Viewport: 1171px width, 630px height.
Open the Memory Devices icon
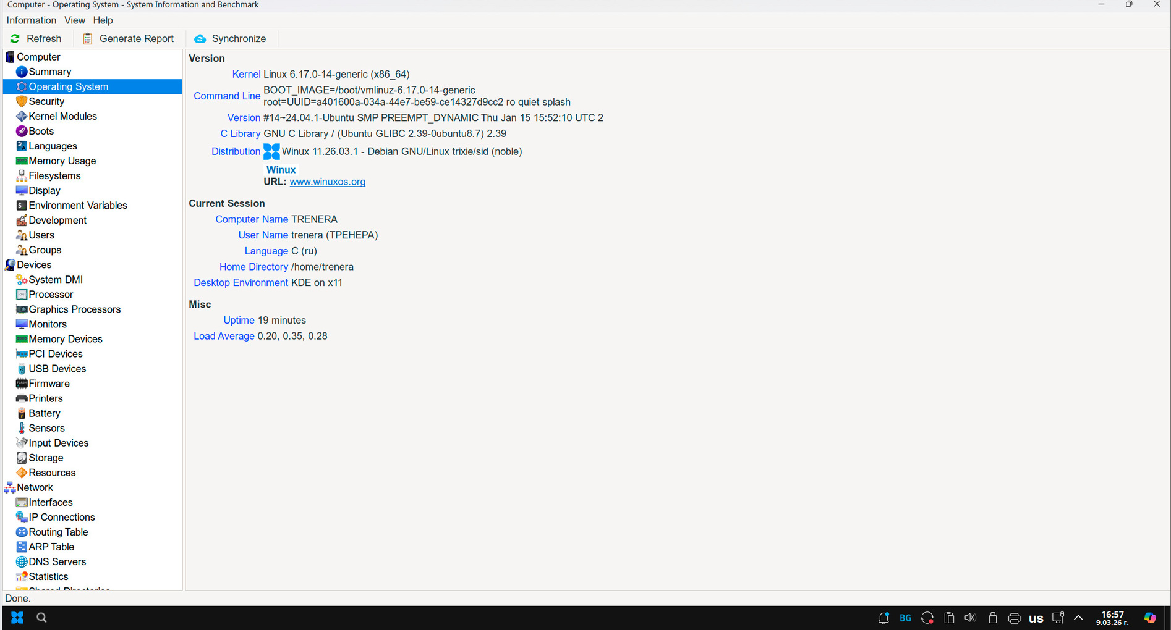pos(22,339)
